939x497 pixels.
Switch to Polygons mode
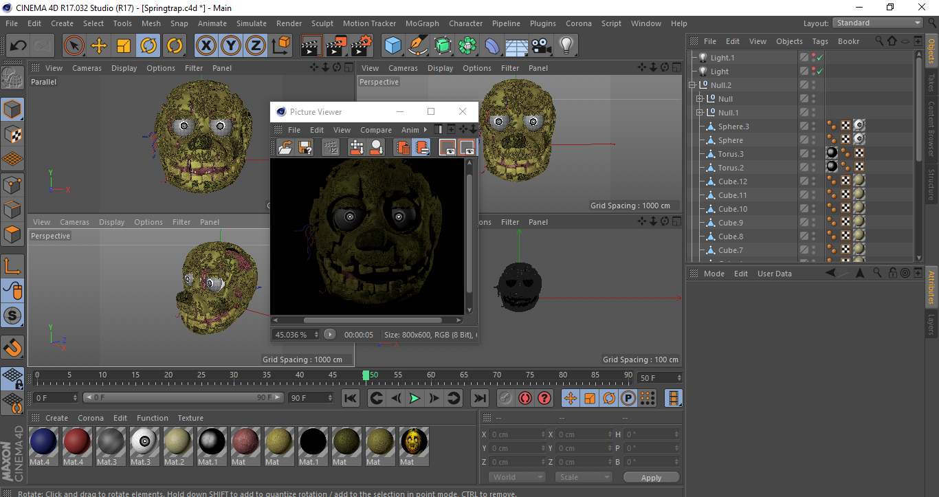[12, 234]
